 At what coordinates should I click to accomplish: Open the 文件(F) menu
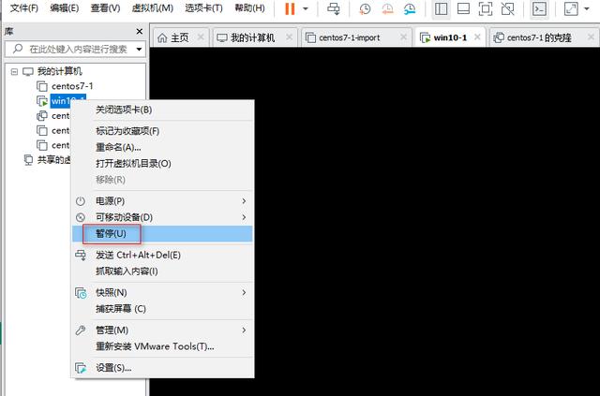[x=23, y=8]
